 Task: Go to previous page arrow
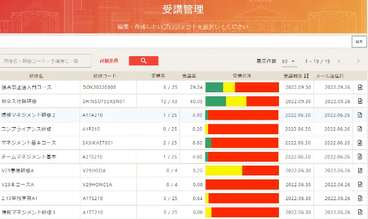[x=339, y=61]
